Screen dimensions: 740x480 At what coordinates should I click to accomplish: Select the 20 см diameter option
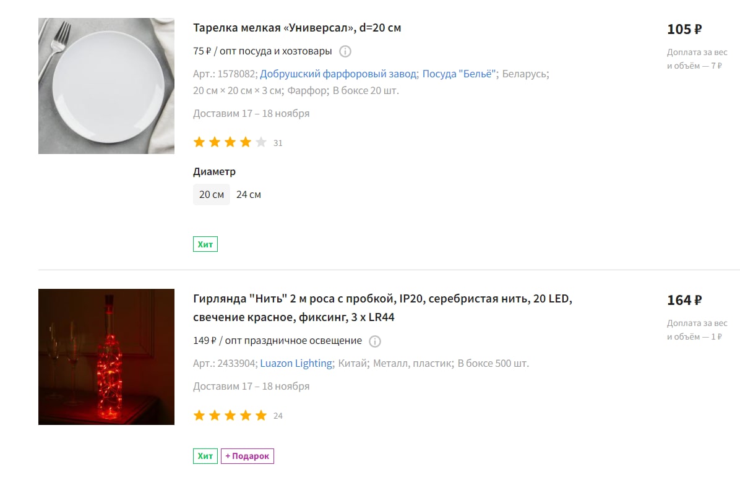coord(212,194)
